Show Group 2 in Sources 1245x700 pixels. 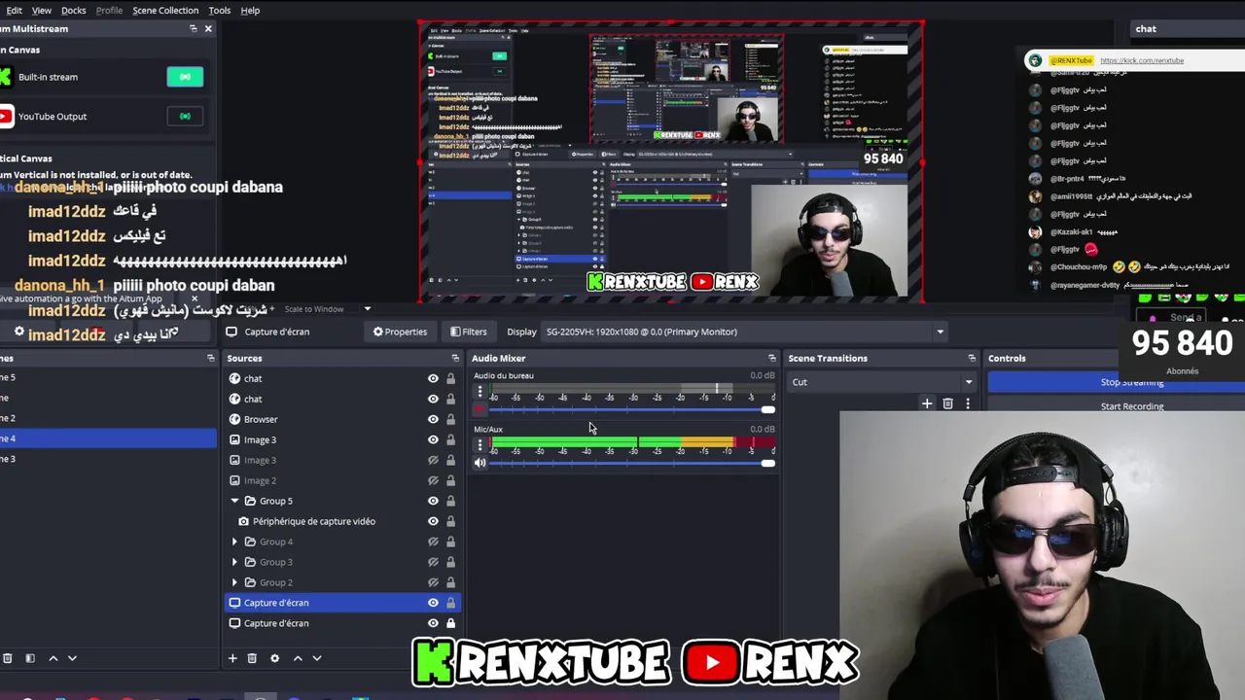click(433, 582)
